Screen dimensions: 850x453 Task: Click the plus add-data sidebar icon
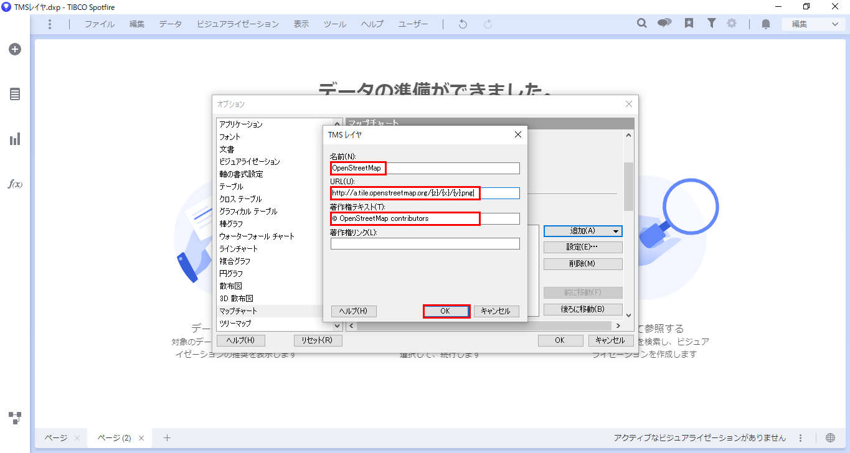15,49
